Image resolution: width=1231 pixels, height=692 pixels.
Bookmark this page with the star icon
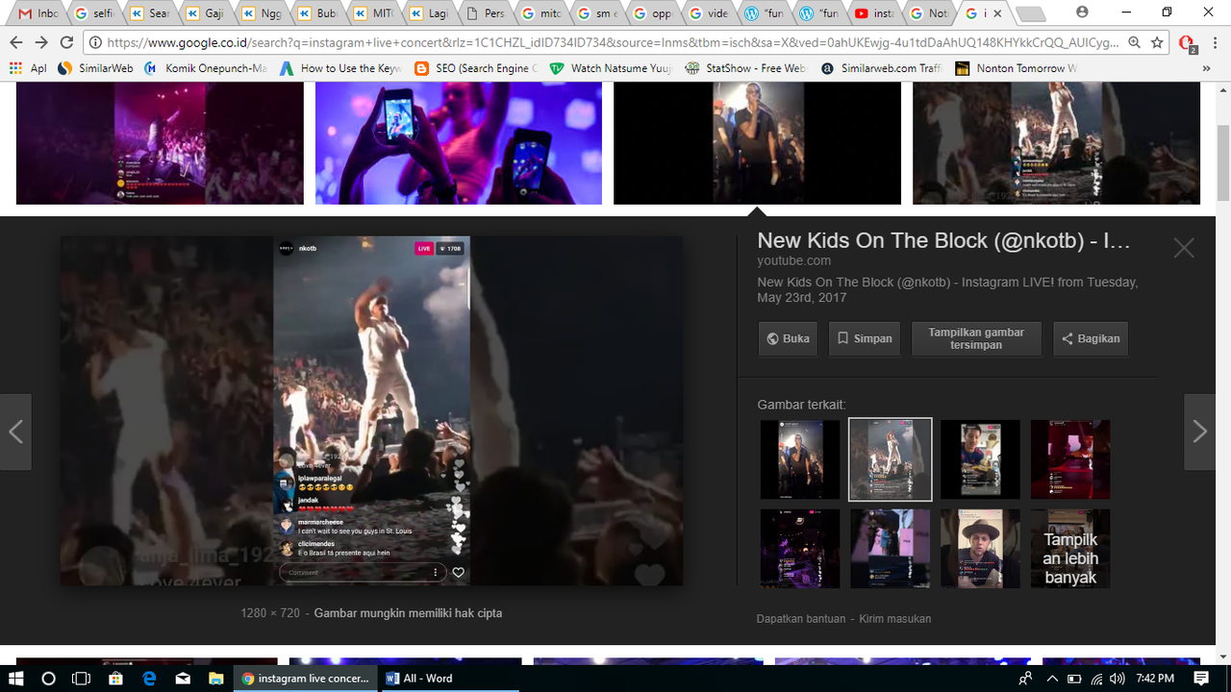1157,42
